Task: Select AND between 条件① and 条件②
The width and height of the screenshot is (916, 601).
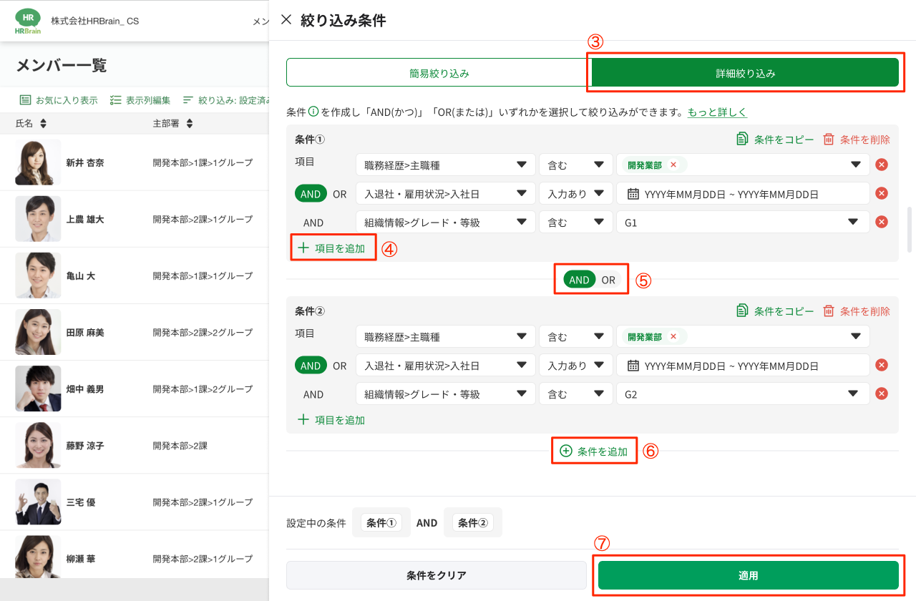Action: pyautogui.click(x=580, y=280)
